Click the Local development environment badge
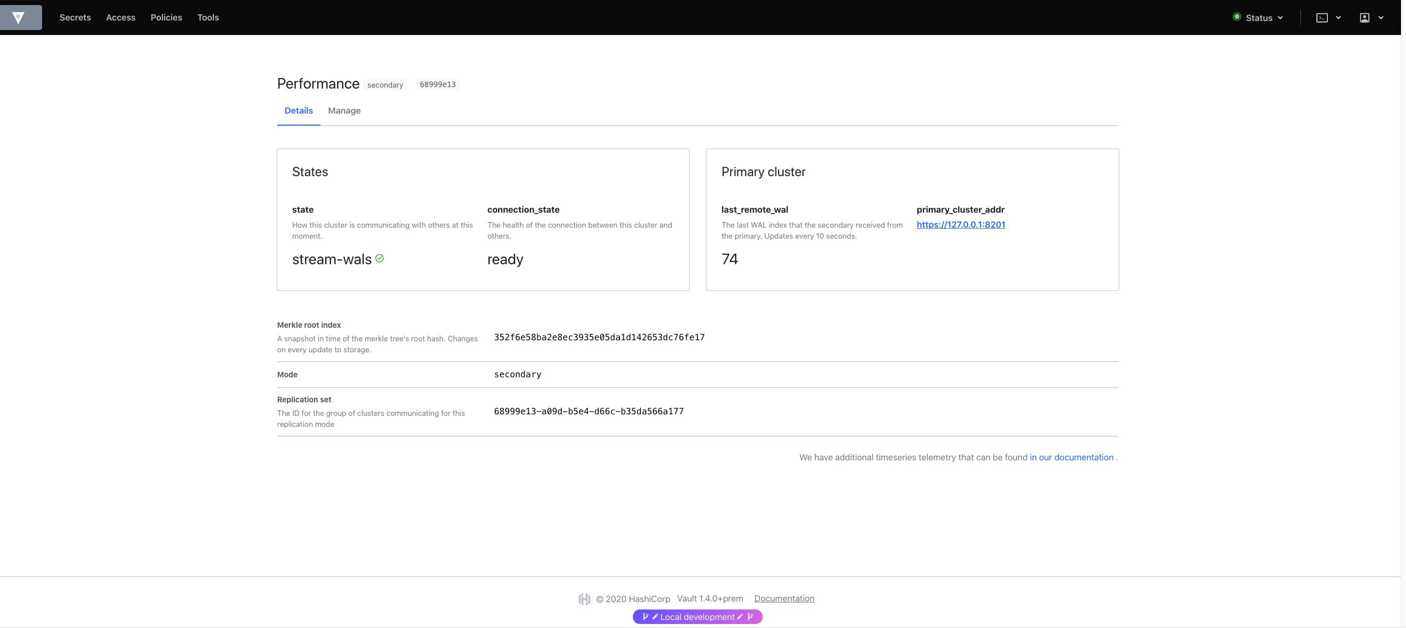This screenshot has width=1406, height=628. pos(697,617)
